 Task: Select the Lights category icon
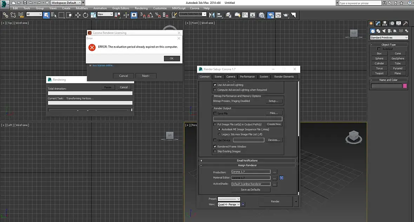pyautogui.click(x=384, y=31)
